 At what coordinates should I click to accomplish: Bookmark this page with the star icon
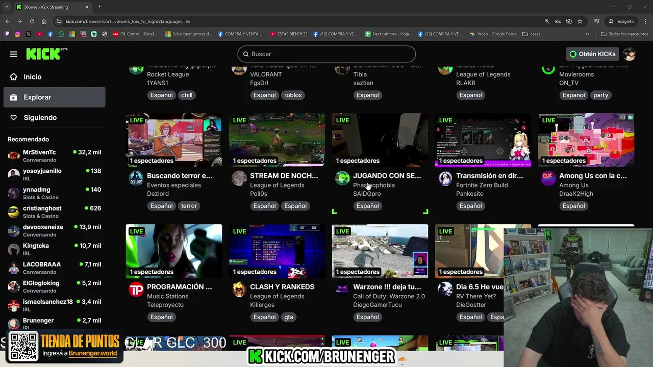[x=580, y=21]
